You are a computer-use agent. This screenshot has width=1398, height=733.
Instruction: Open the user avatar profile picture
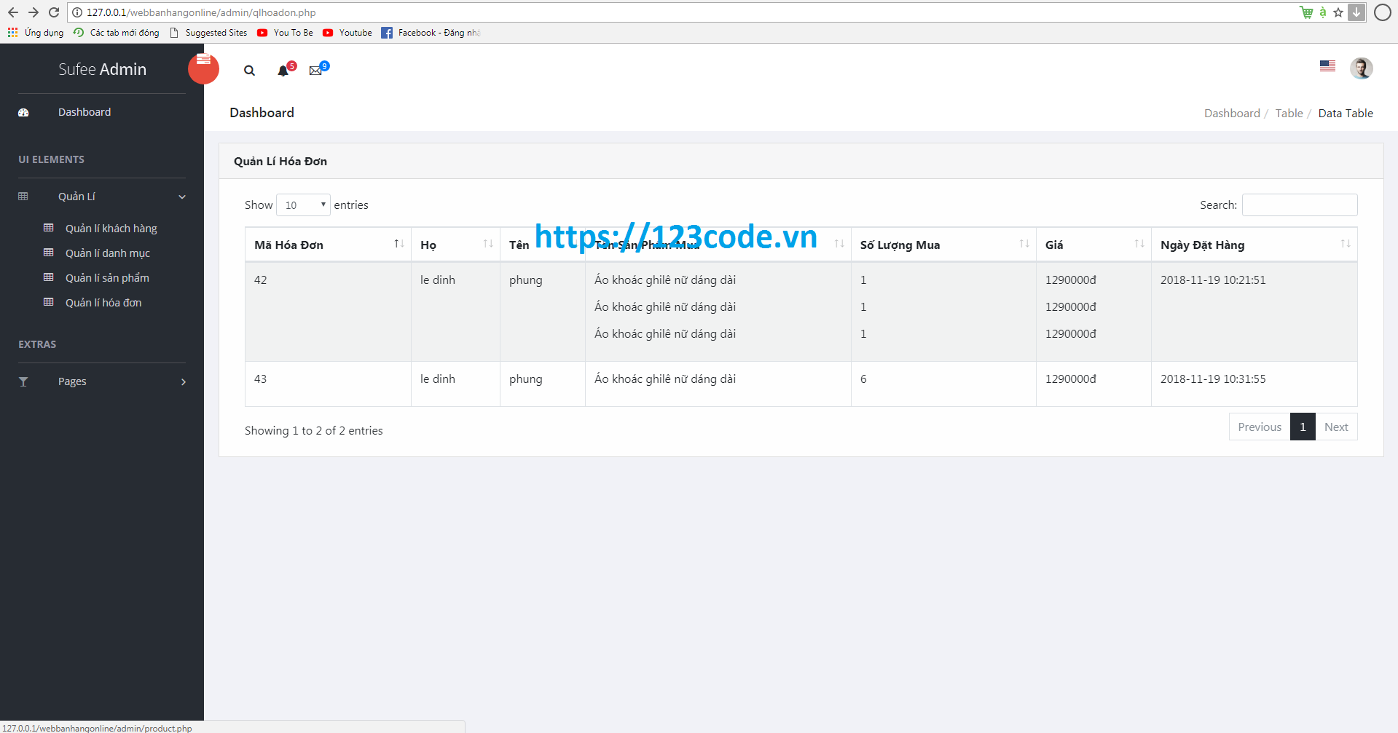1361,68
